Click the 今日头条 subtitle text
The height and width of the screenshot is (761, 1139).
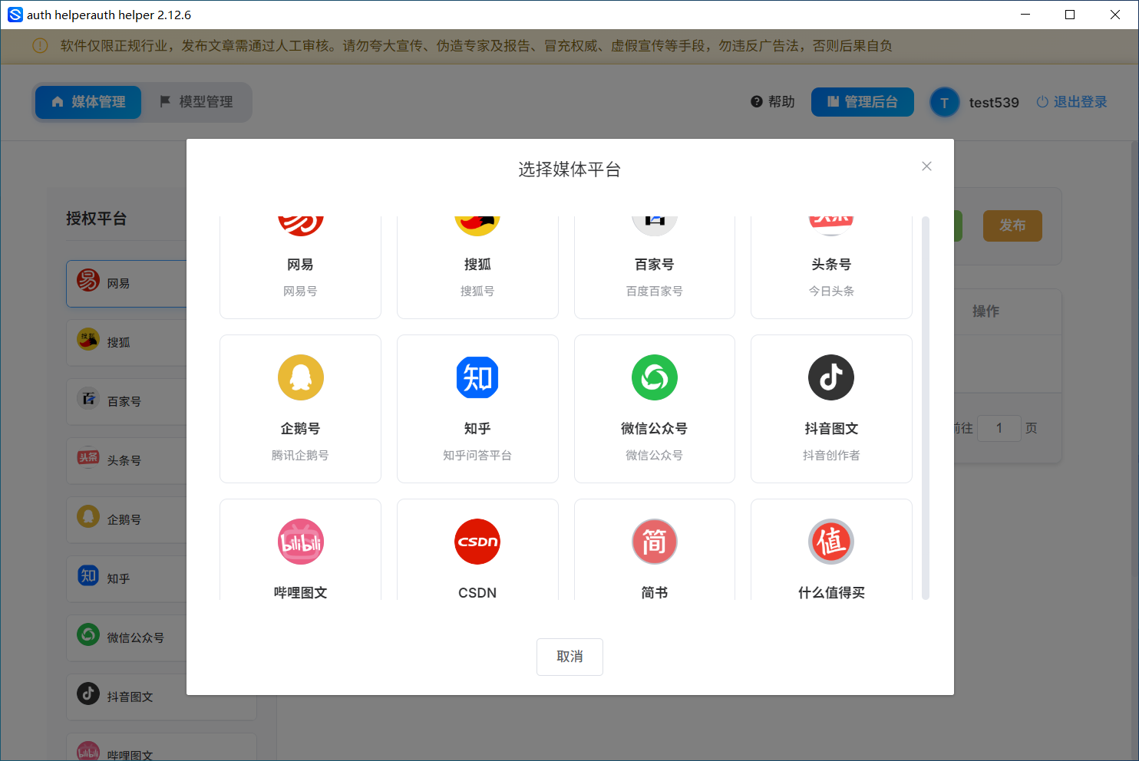(831, 292)
